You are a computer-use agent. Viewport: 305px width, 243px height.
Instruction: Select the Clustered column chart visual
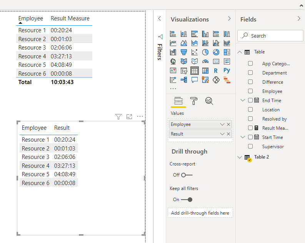205,34
